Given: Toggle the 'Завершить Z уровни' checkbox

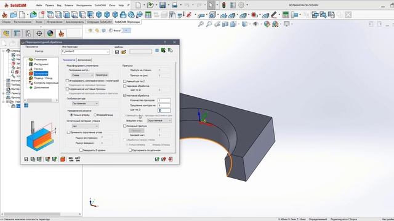Looking at the screenshot, I should (81, 150).
